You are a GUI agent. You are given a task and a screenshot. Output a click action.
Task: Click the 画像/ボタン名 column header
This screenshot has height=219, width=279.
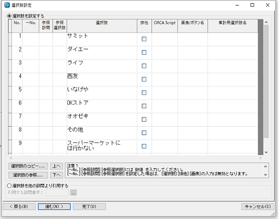pyautogui.click(x=192, y=26)
